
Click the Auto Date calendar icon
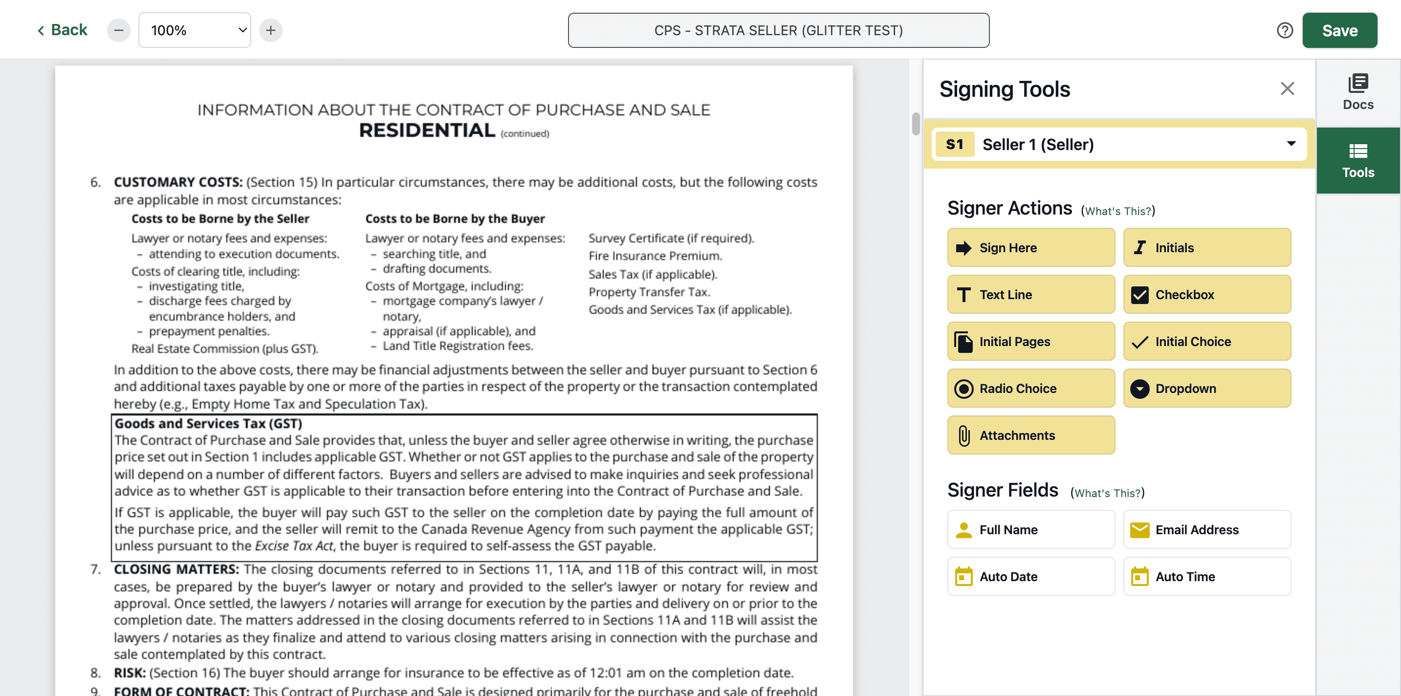963,576
